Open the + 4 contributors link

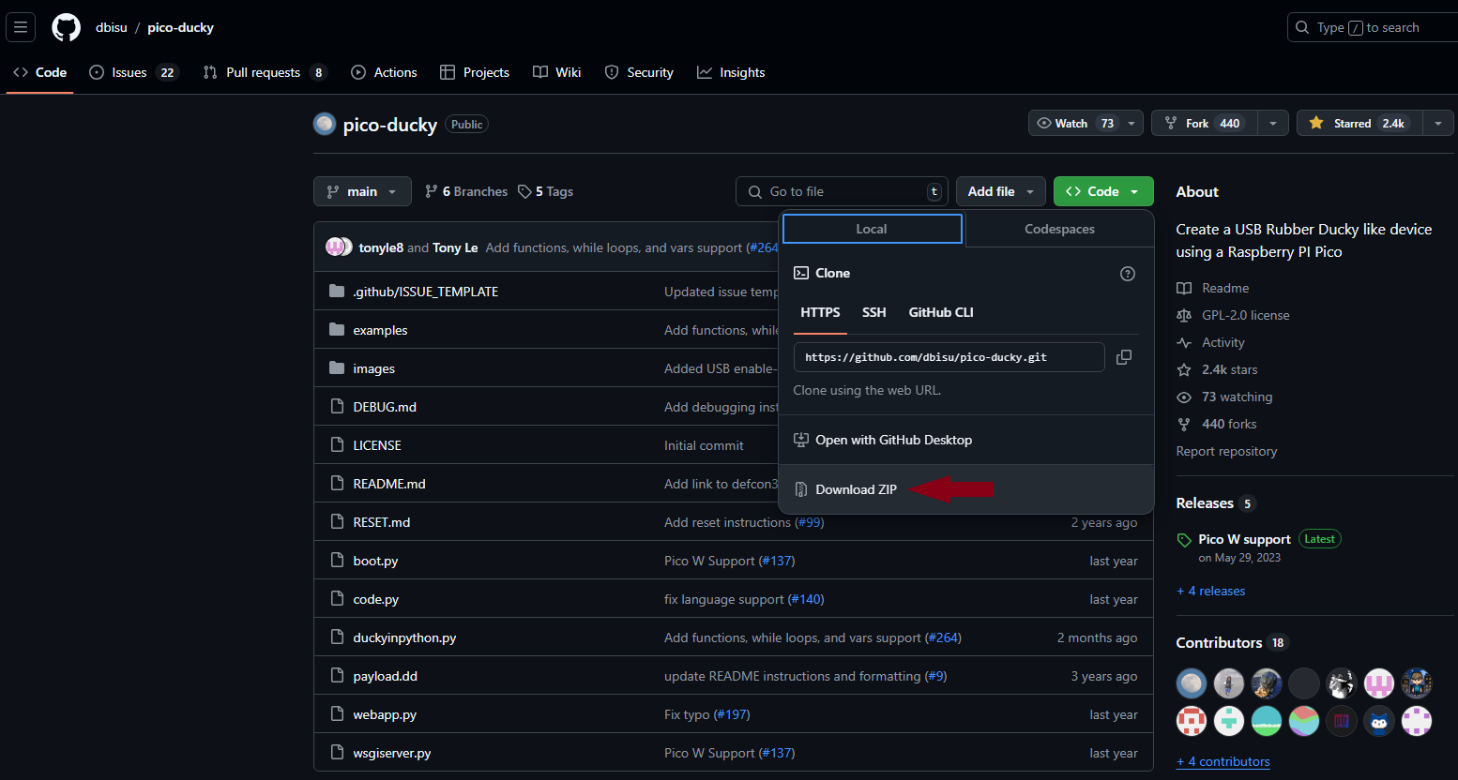tap(1223, 761)
